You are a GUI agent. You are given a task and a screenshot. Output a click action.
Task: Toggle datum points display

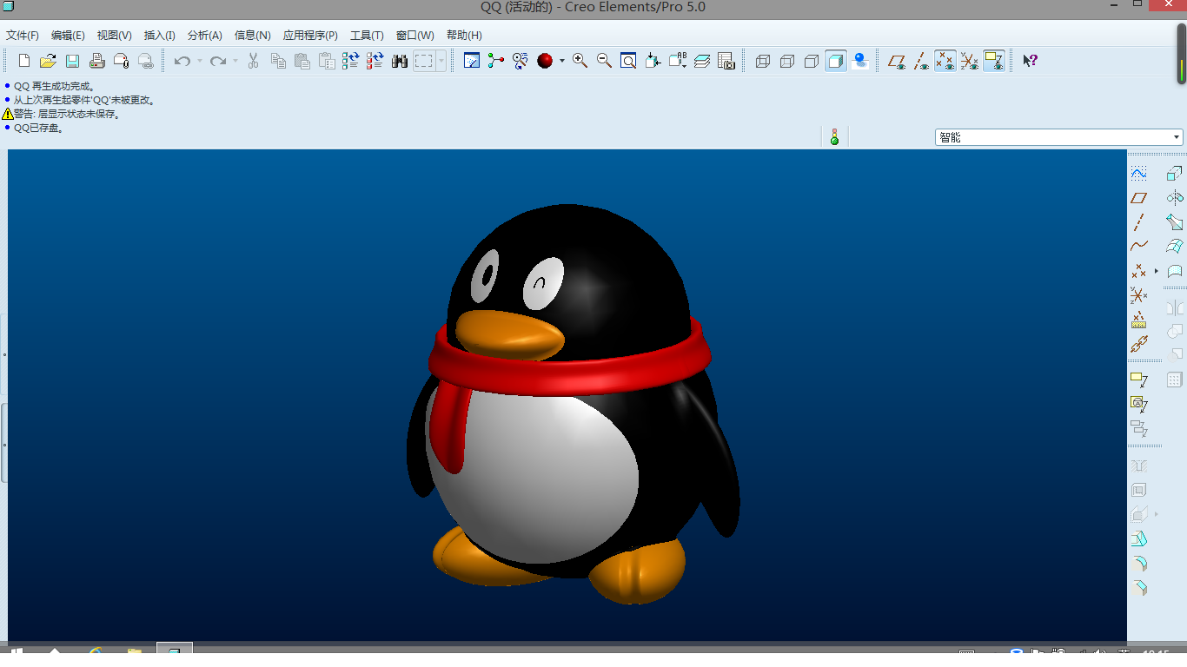point(945,61)
